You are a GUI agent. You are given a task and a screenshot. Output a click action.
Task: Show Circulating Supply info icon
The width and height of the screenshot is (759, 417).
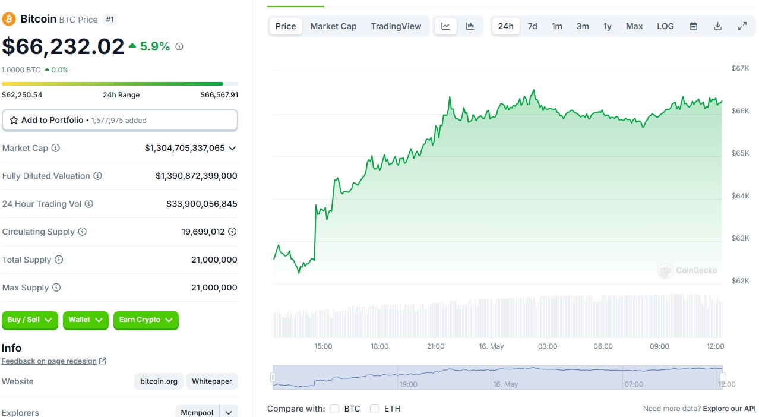point(83,232)
